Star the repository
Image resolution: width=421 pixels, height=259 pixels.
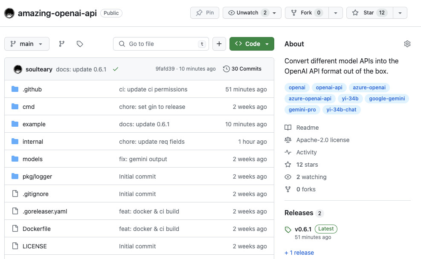370,13
